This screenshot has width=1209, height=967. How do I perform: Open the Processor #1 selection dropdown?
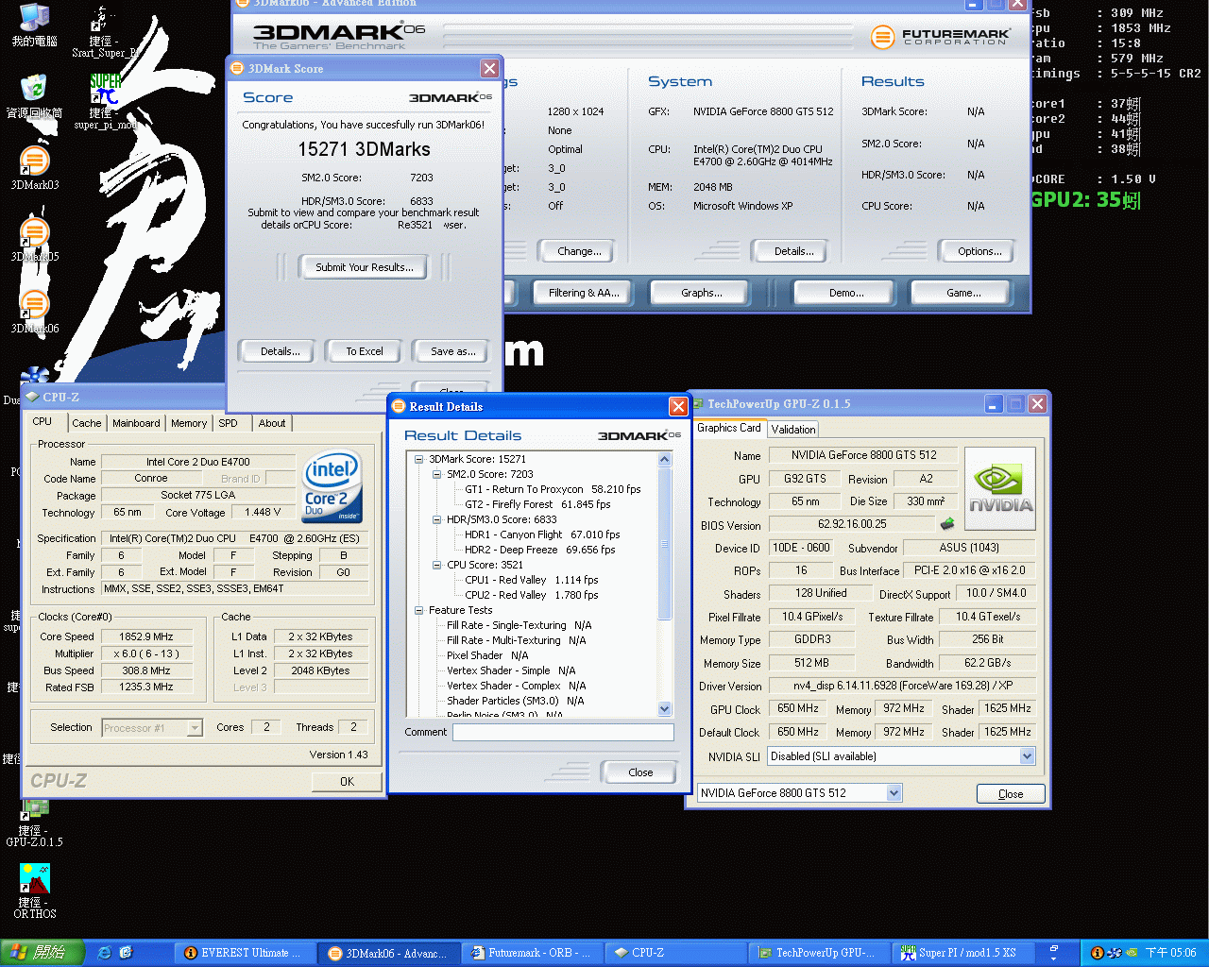coord(195,728)
